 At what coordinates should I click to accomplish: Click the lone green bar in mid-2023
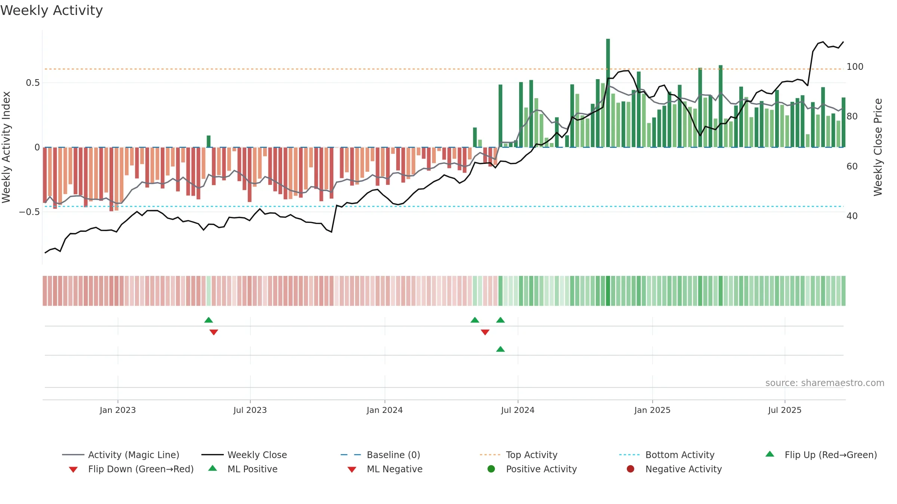[x=209, y=141]
